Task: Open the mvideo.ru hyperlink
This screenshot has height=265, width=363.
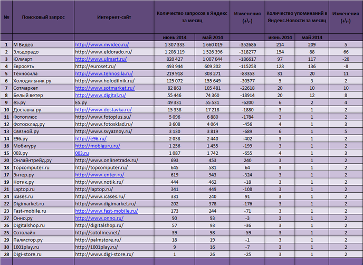Action: [102, 45]
